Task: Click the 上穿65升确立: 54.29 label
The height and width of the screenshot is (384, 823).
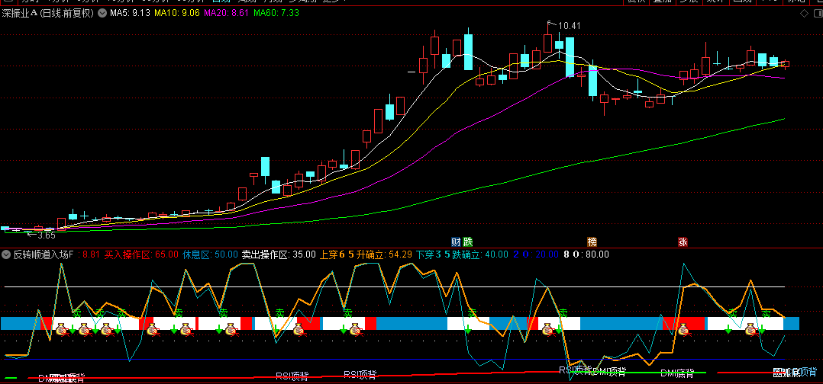Action: click(366, 254)
